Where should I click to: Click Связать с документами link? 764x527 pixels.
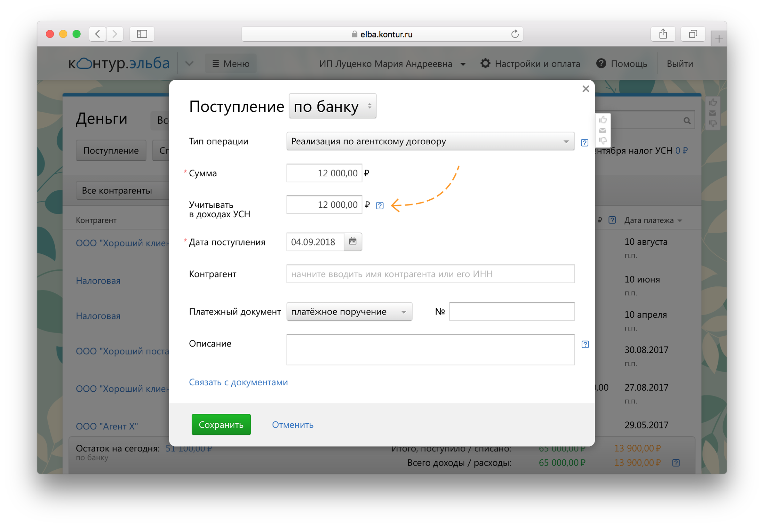click(238, 382)
